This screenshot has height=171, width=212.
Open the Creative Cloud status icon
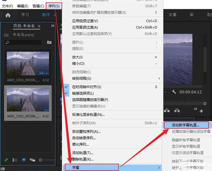pyautogui.click(x=3, y=169)
